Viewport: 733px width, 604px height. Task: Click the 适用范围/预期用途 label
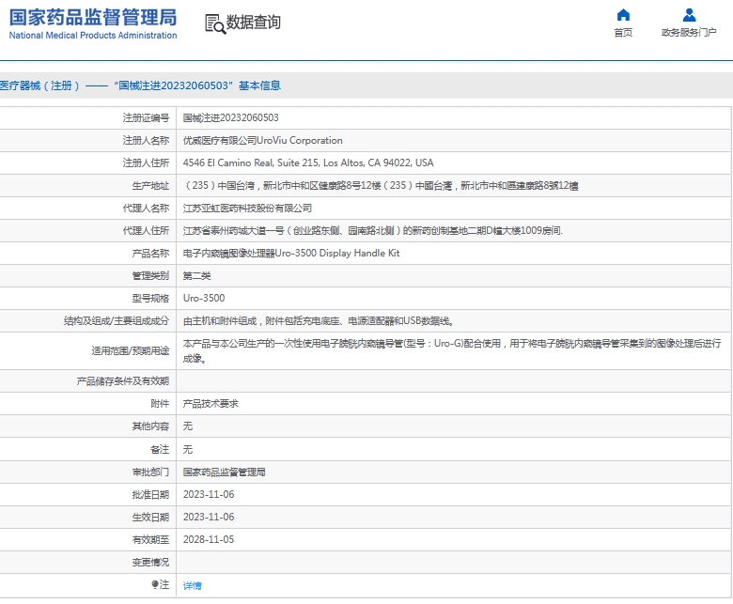131,350
